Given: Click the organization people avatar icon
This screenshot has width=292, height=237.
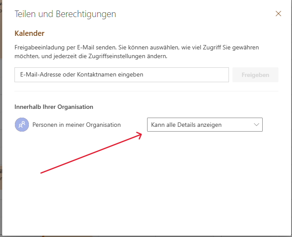Looking at the screenshot, I should click(21, 125).
